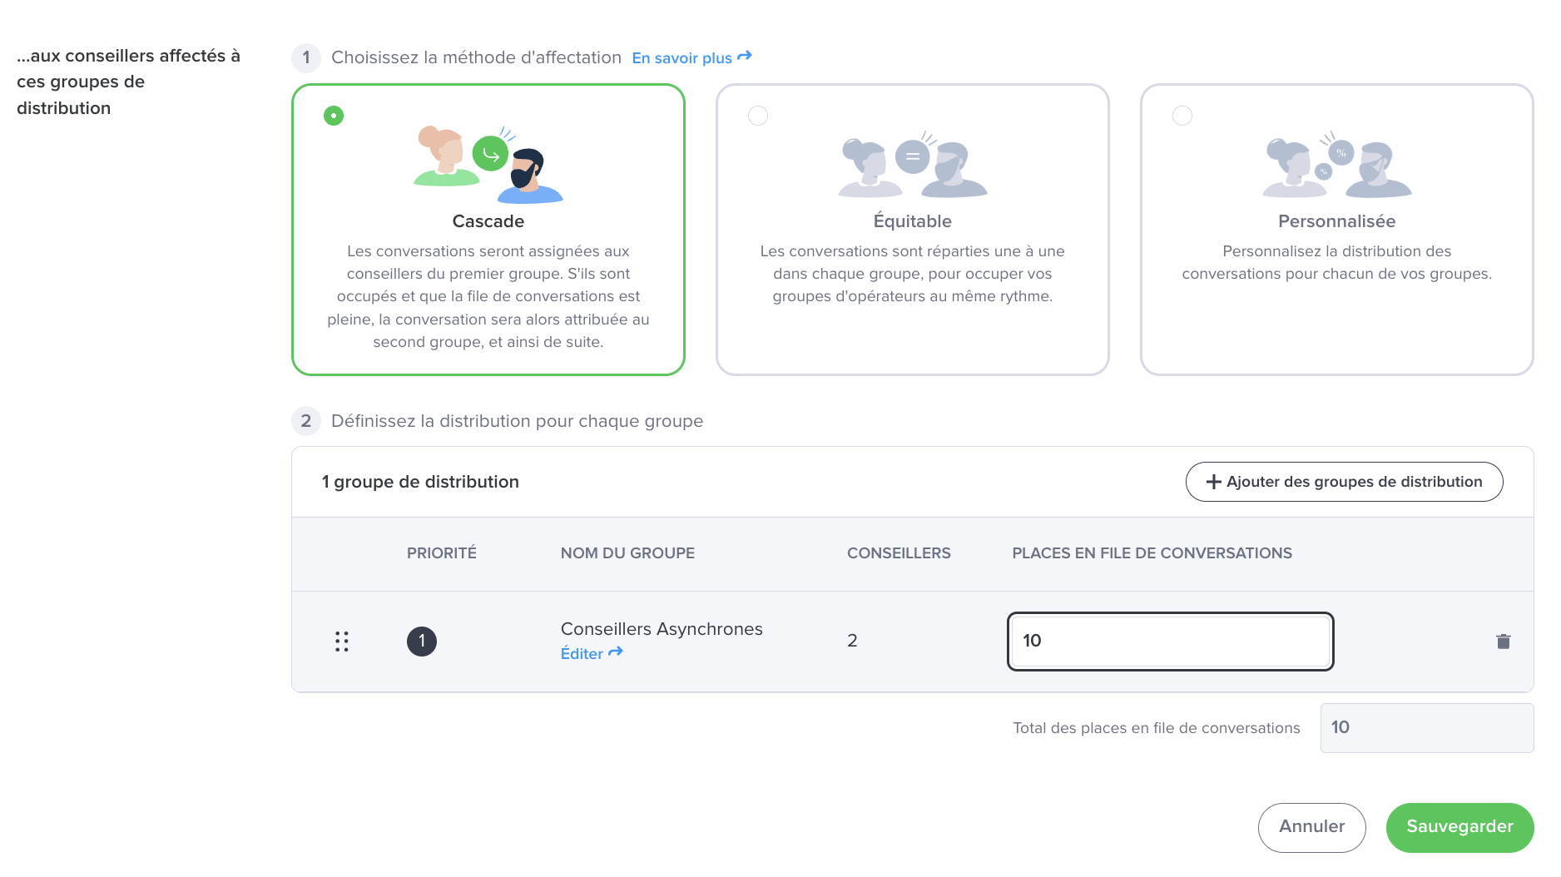The height and width of the screenshot is (877, 1561).
Task: Click the Équitable illustration with equals sign
Action: pyautogui.click(x=913, y=165)
